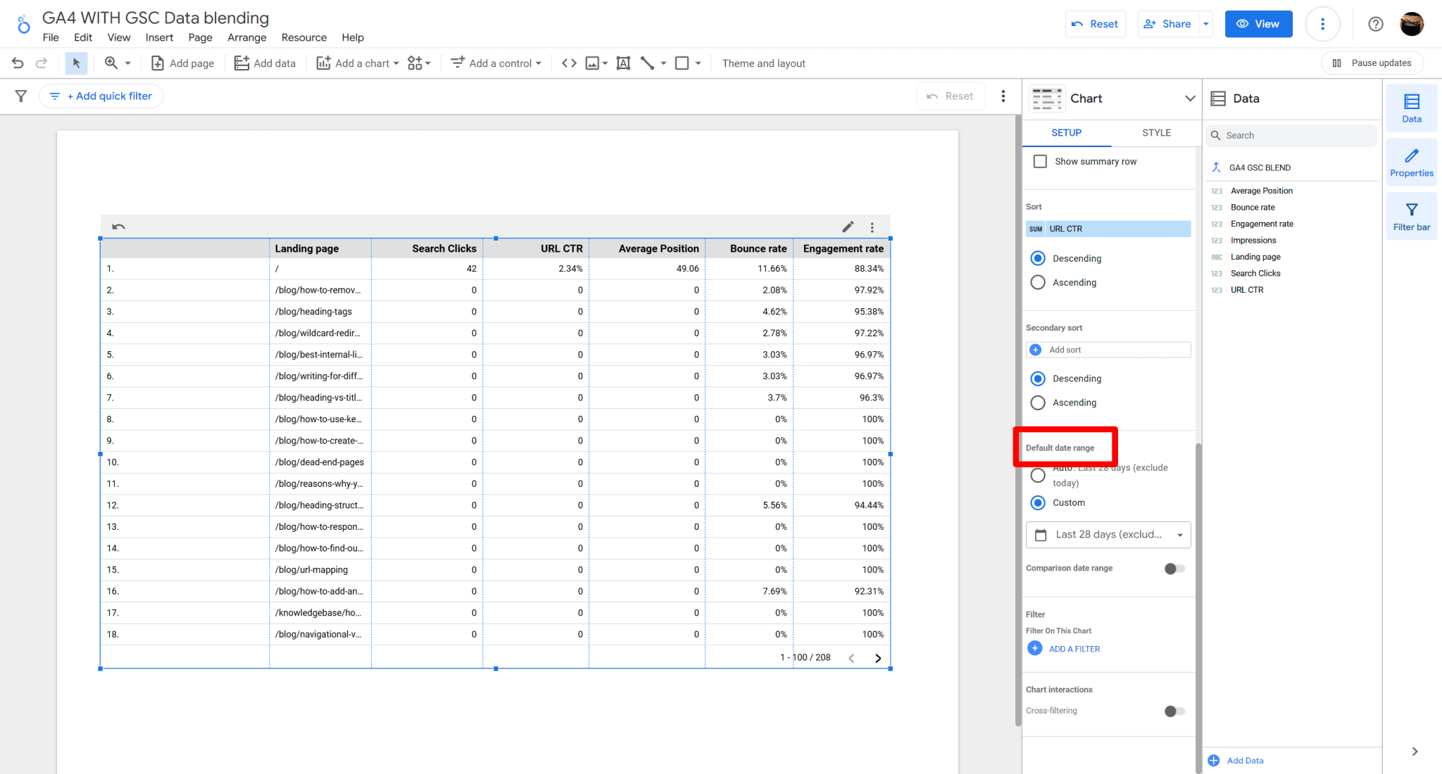The width and height of the screenshot is (1442, 774).
Task: Choose Auto date range option
Action: pos(1037,475)
